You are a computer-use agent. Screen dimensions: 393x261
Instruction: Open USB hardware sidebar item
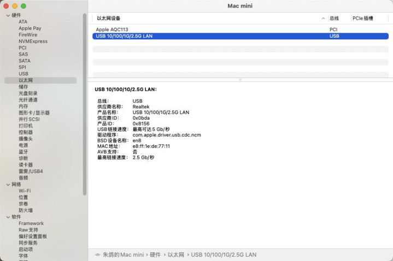24,74
